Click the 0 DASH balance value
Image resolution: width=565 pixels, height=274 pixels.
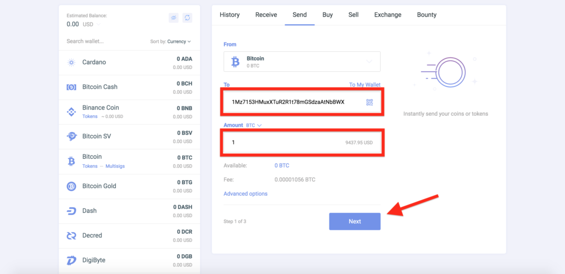point(183,207)
